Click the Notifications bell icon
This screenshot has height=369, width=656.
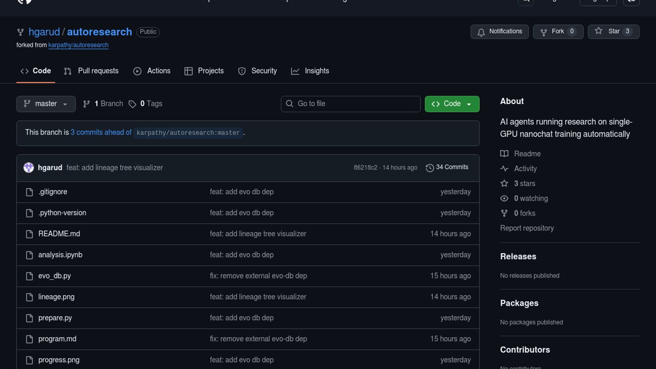481,32
